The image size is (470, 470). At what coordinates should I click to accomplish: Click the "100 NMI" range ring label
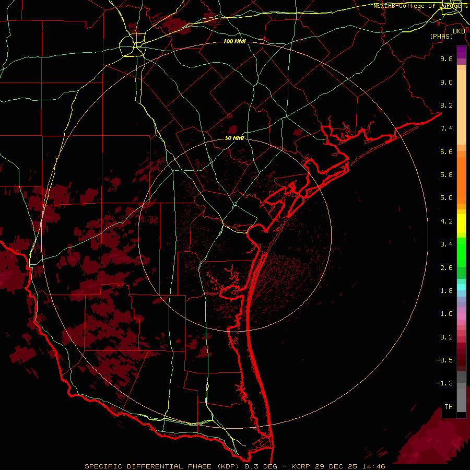click(x=234, y=41)
